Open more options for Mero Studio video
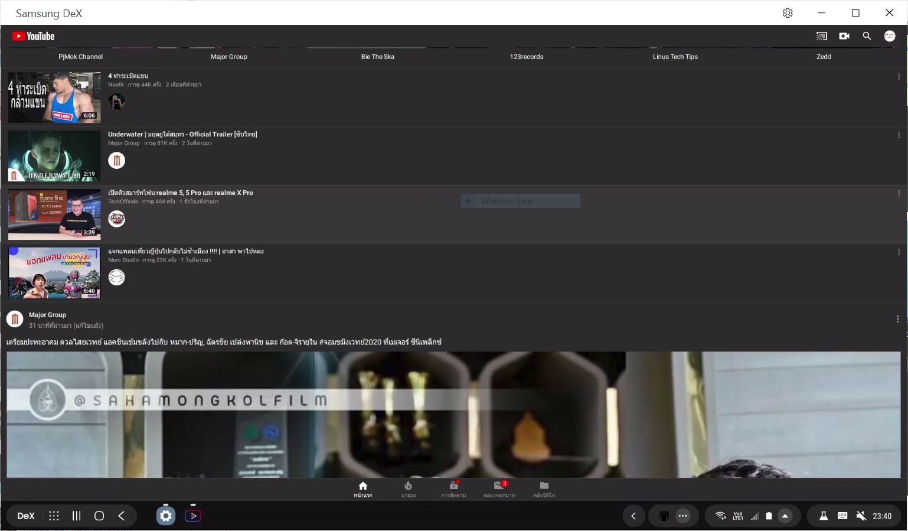The width and height of the screenshot is (908, 531). tap(899, 252)
